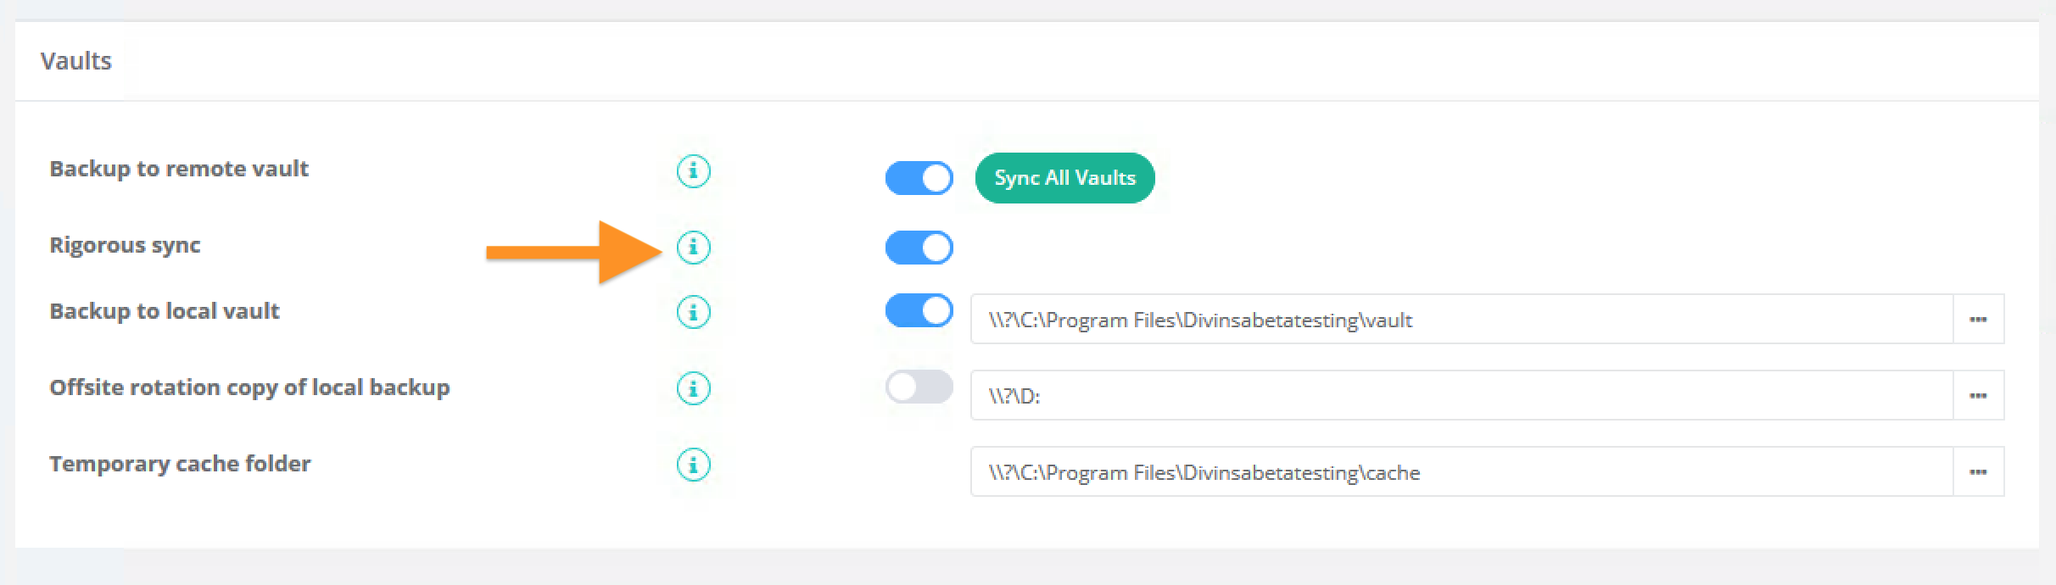Click the Temporary cache folder label
Image resolution: width=2056 pixels, height=585 pixels.
tap(180, 464)
